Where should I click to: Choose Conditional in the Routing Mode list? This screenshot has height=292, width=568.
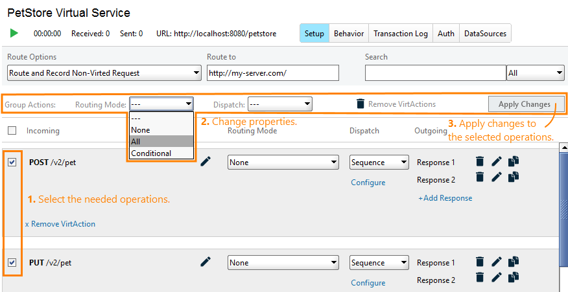coord(161,153)
